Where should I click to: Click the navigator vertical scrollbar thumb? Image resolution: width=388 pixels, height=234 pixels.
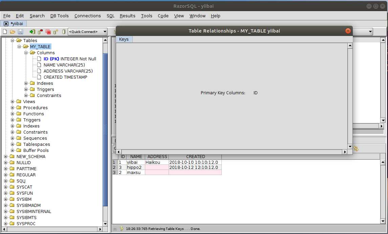click(x=105, y=129)
